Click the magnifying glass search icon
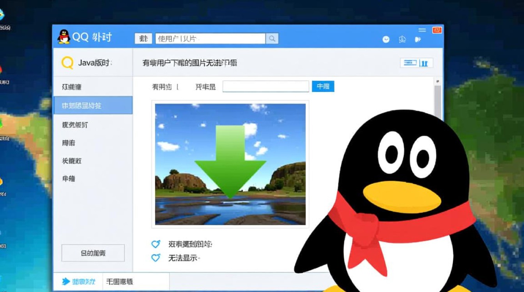Screen dimensions: 524x292 pyautogui.click(x=273, y=38)
